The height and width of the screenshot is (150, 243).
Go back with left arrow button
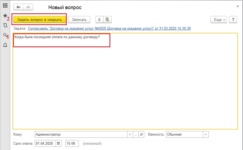[18, 7]
